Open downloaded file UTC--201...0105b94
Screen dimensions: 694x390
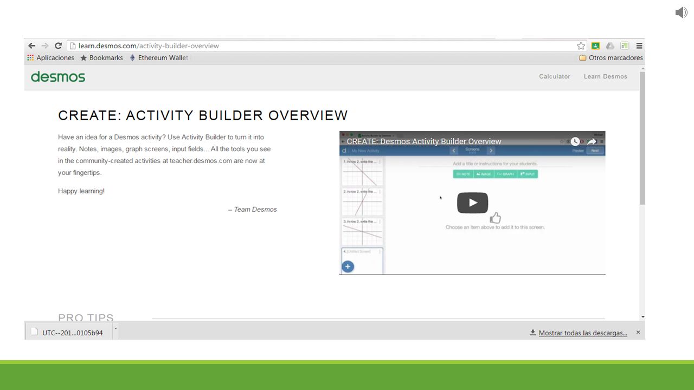point(68,333)
